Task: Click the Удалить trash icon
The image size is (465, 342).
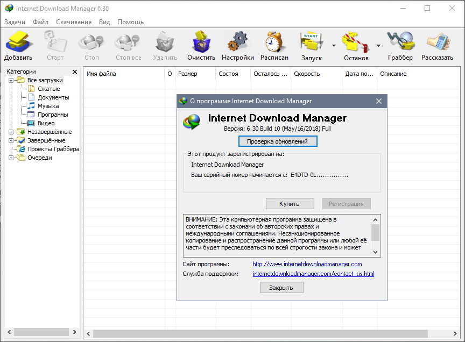Action: click(x=165, y=41)
